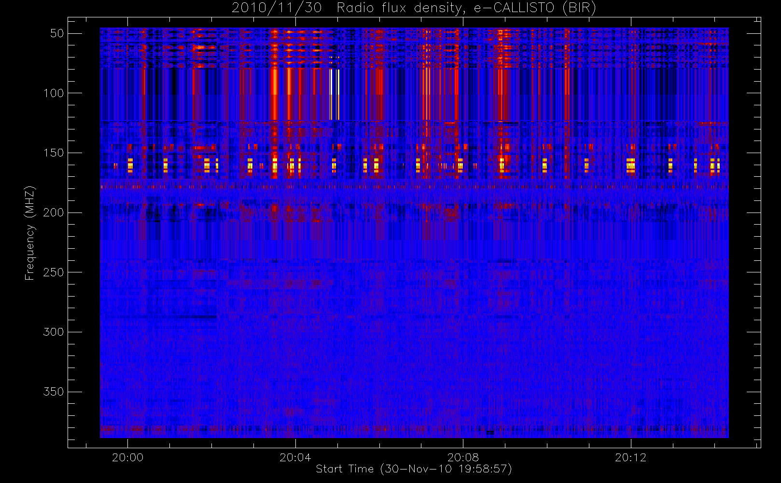Screen dimensions: 781x483
Task: Click the 350 frequency tick label
Action: pos(54,392)
